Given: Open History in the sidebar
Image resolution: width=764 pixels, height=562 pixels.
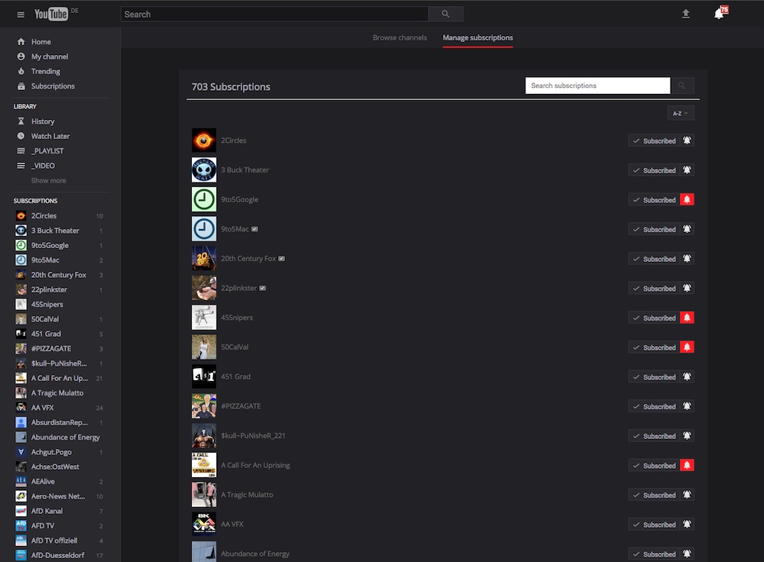Looking at the screenshot, I should [x=43, y=121].
